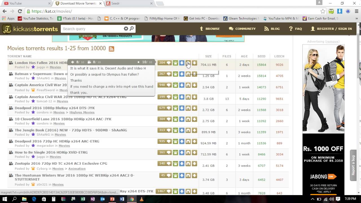The image size is (361, 203).
Task: Open the FAQ page
Action: click(x=295, y=29)
